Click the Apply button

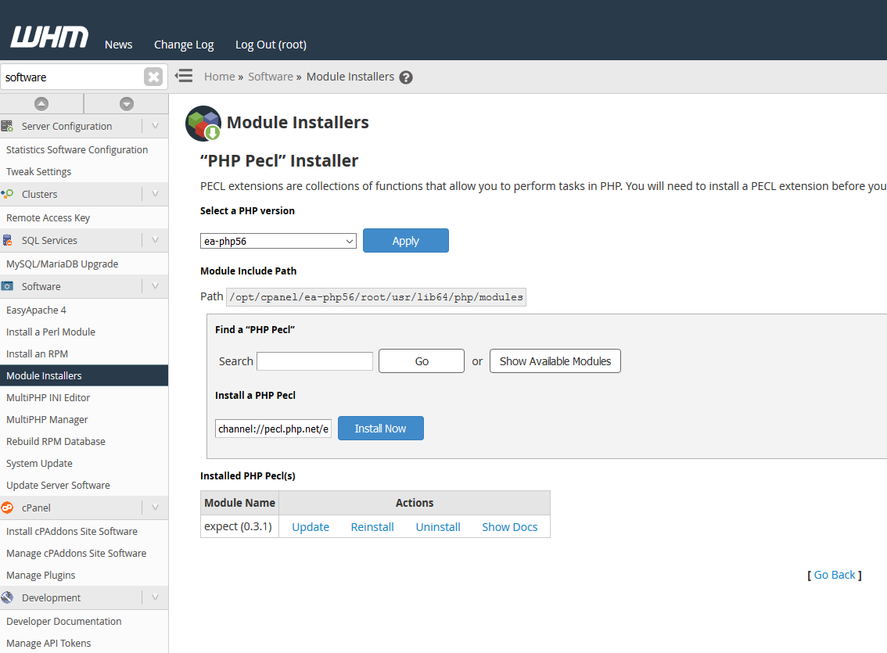coord(406,241)
